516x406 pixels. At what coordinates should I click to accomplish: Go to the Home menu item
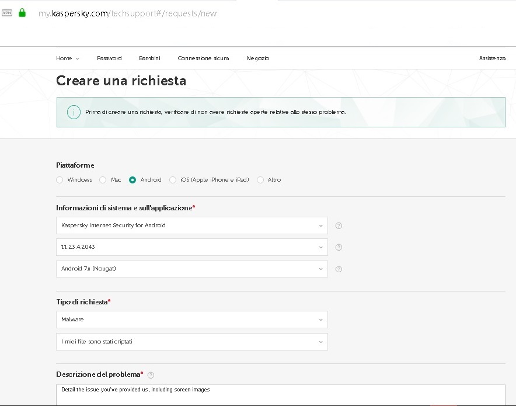(64, 58)
